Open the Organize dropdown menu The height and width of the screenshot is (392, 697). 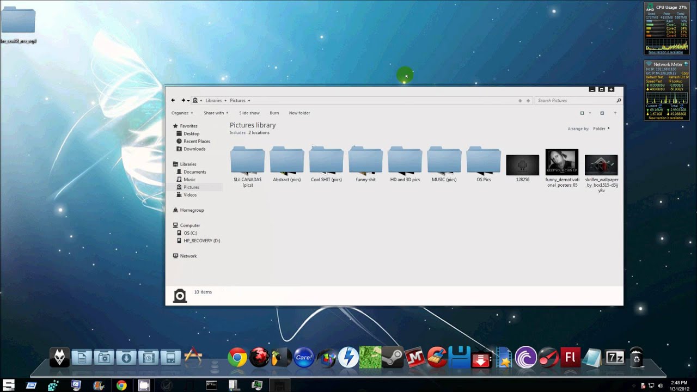coord(182,113)
